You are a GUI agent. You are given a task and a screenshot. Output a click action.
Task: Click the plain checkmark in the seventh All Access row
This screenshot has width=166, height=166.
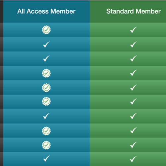coord(46,116)
